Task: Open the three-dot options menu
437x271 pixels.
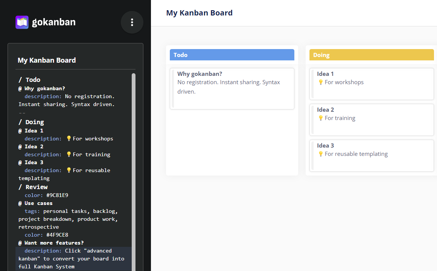Action: 132,22
